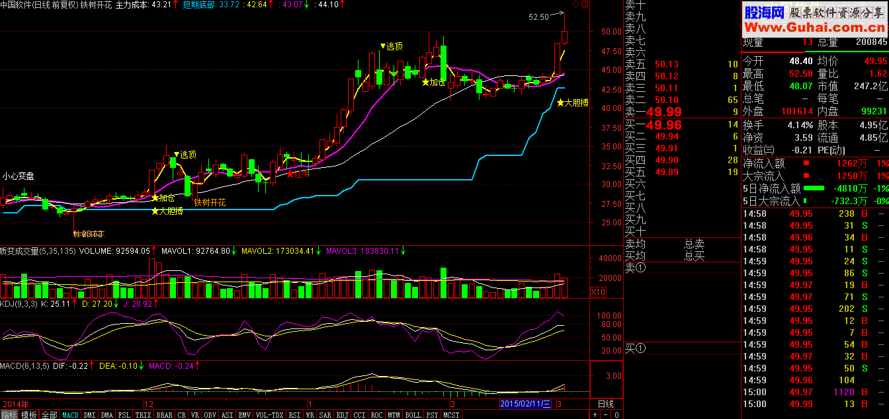Viewport: 889px width, 419px height.
Task: Click the ★红中 signal marker
Action: (x=298, y=174)
